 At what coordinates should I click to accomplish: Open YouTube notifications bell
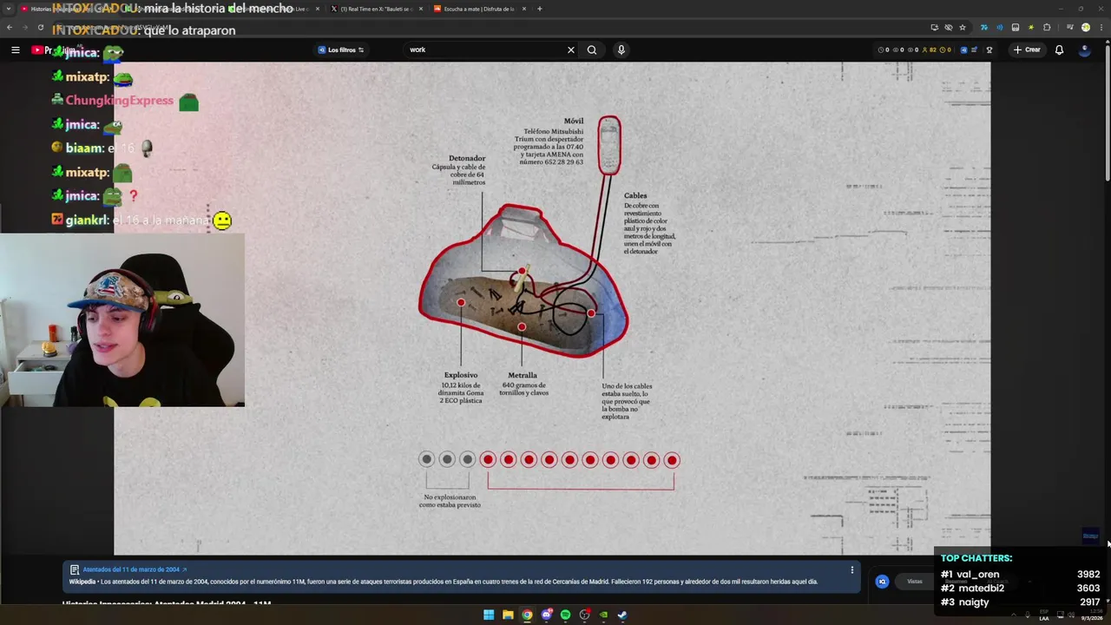coord(1059,50)
